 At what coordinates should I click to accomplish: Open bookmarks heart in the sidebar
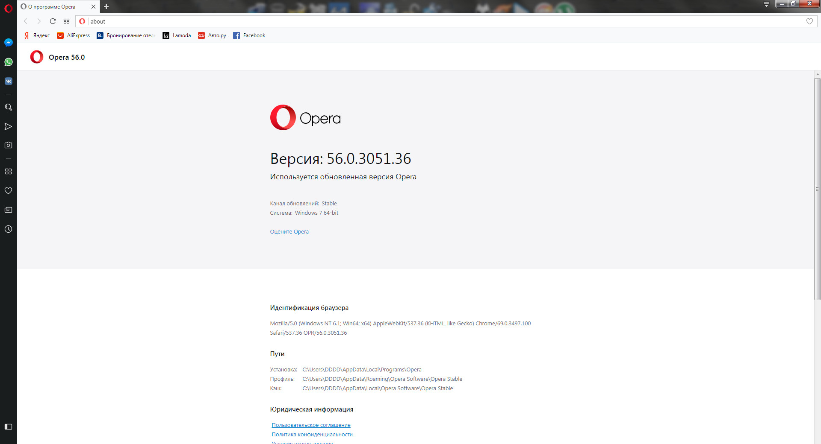8,190
